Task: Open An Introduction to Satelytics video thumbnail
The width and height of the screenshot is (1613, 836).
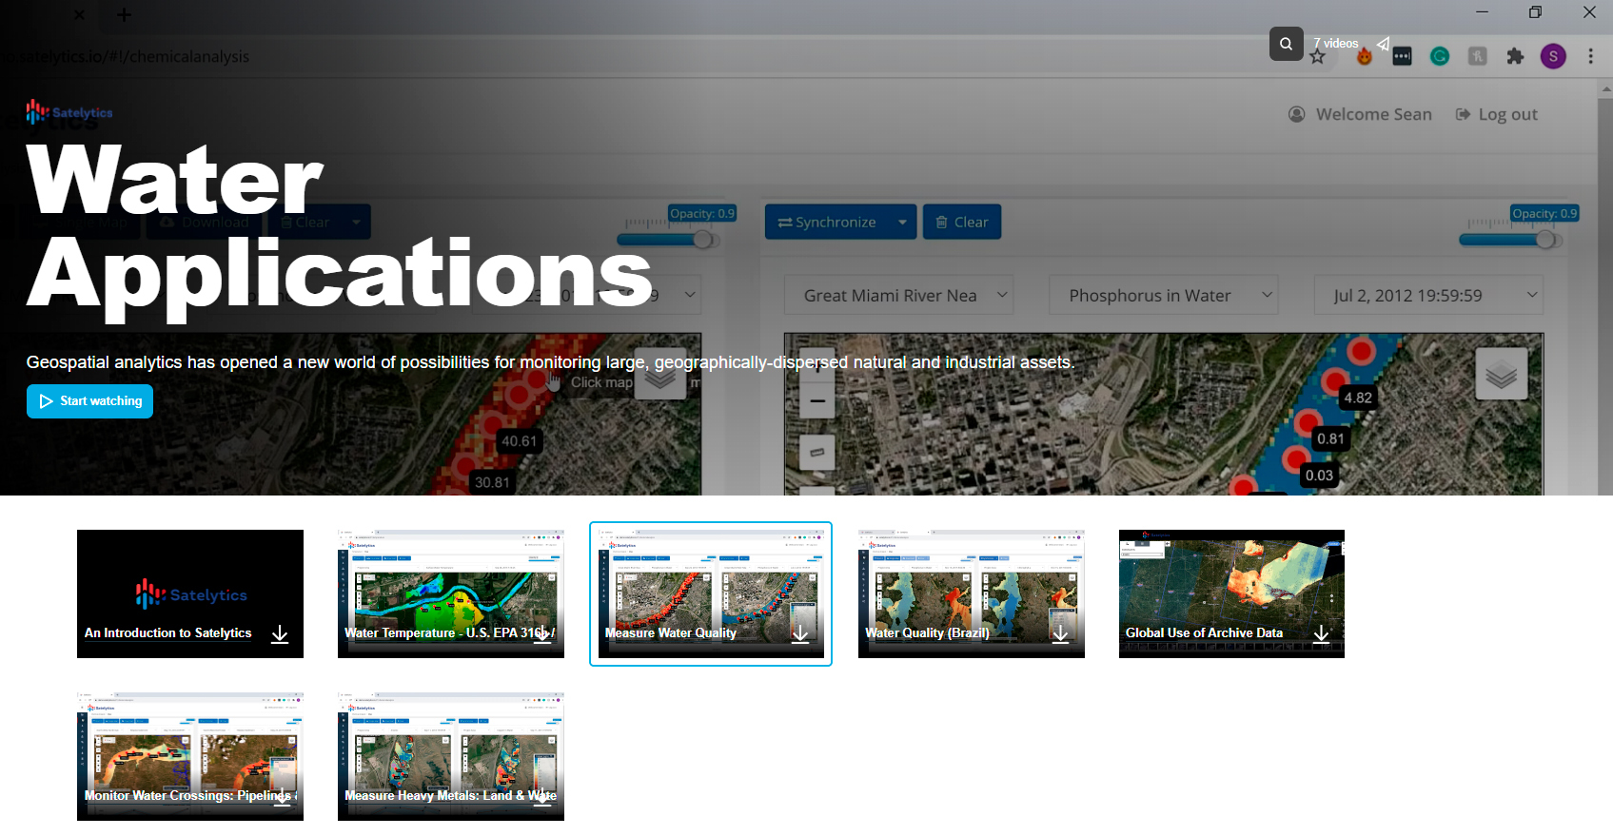Action: tap(190, 593)
